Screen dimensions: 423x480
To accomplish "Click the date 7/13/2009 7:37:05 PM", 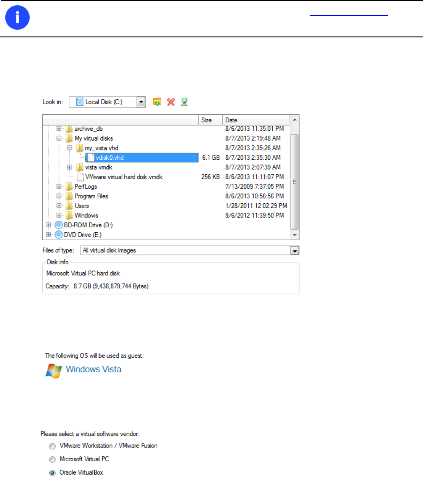I will click(x=255, y=186).
